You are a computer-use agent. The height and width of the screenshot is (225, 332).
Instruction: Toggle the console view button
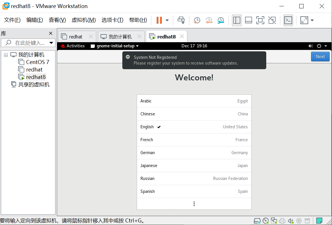[288, 20]
